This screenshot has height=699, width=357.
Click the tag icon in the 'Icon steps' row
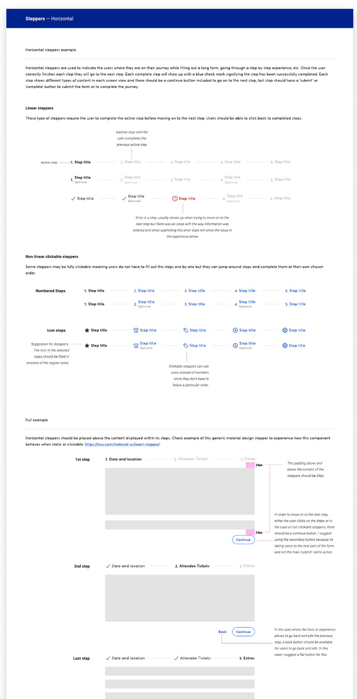(186, 330)
